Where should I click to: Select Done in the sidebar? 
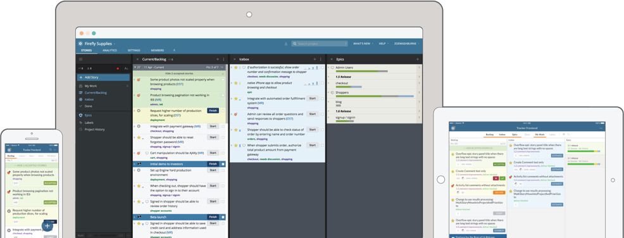(89, 106)
